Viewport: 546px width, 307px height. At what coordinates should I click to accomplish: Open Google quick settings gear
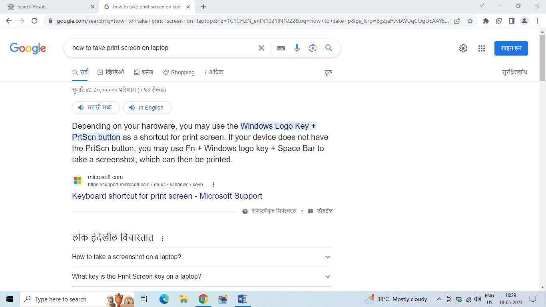463,48
